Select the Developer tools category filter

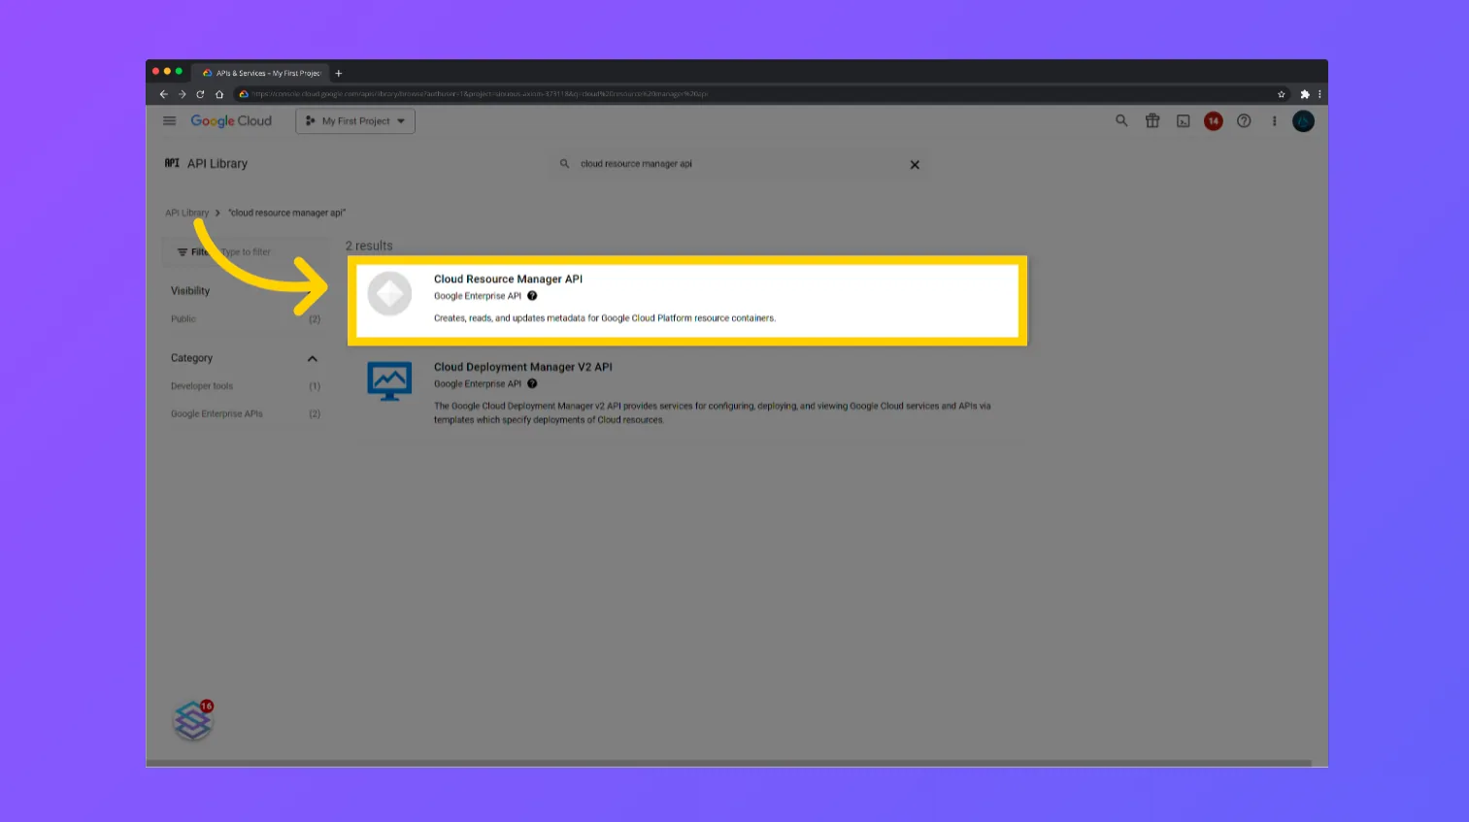[x=202, y=386]
